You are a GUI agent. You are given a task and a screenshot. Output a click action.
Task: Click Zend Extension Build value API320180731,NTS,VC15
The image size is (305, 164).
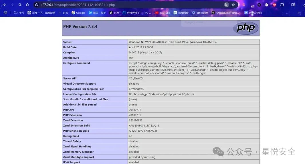coord(144,125)
